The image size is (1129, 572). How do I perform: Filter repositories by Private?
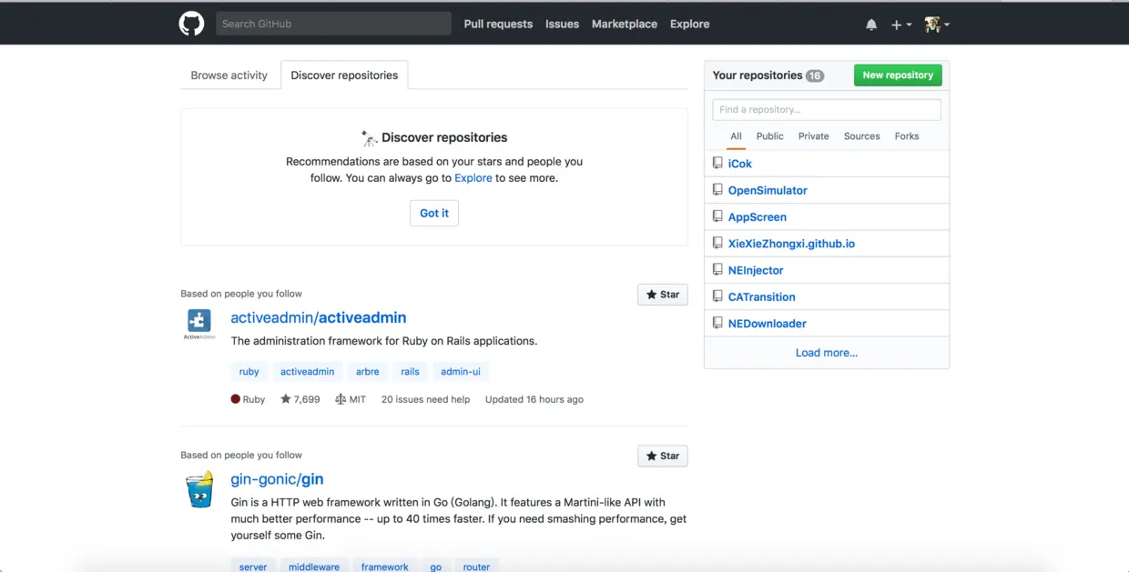pyautogui.click(x=813, y=135)
